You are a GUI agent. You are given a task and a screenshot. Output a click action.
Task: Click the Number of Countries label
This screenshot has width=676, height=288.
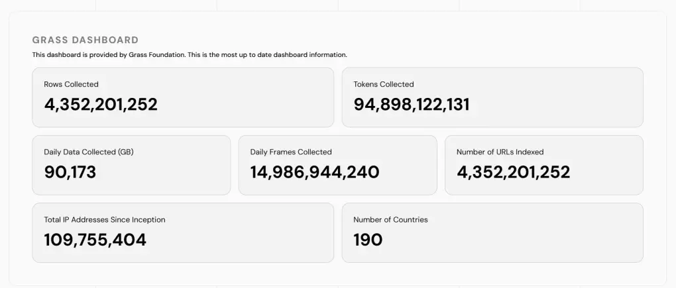pos(390,220)
